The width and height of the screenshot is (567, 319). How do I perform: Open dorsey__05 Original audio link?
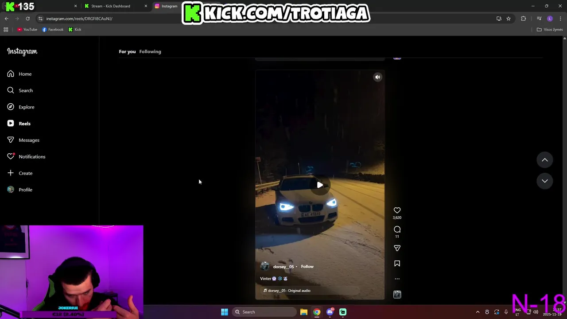pyautogui.click(x=289, y=291)
